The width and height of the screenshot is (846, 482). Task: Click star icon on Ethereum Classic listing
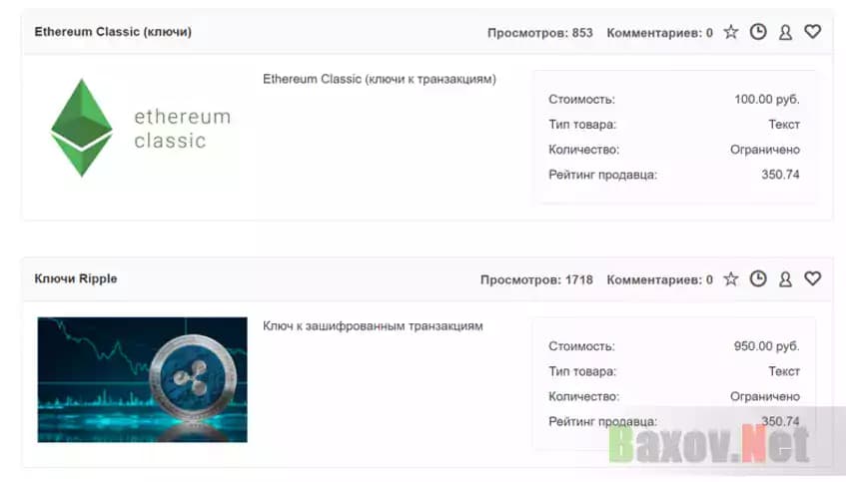pos(731,32)
